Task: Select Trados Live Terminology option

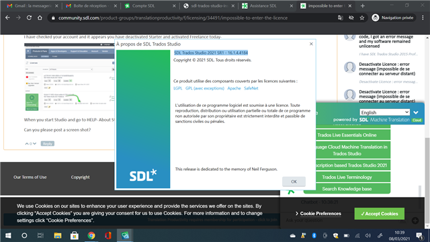Action: [353, 177]
